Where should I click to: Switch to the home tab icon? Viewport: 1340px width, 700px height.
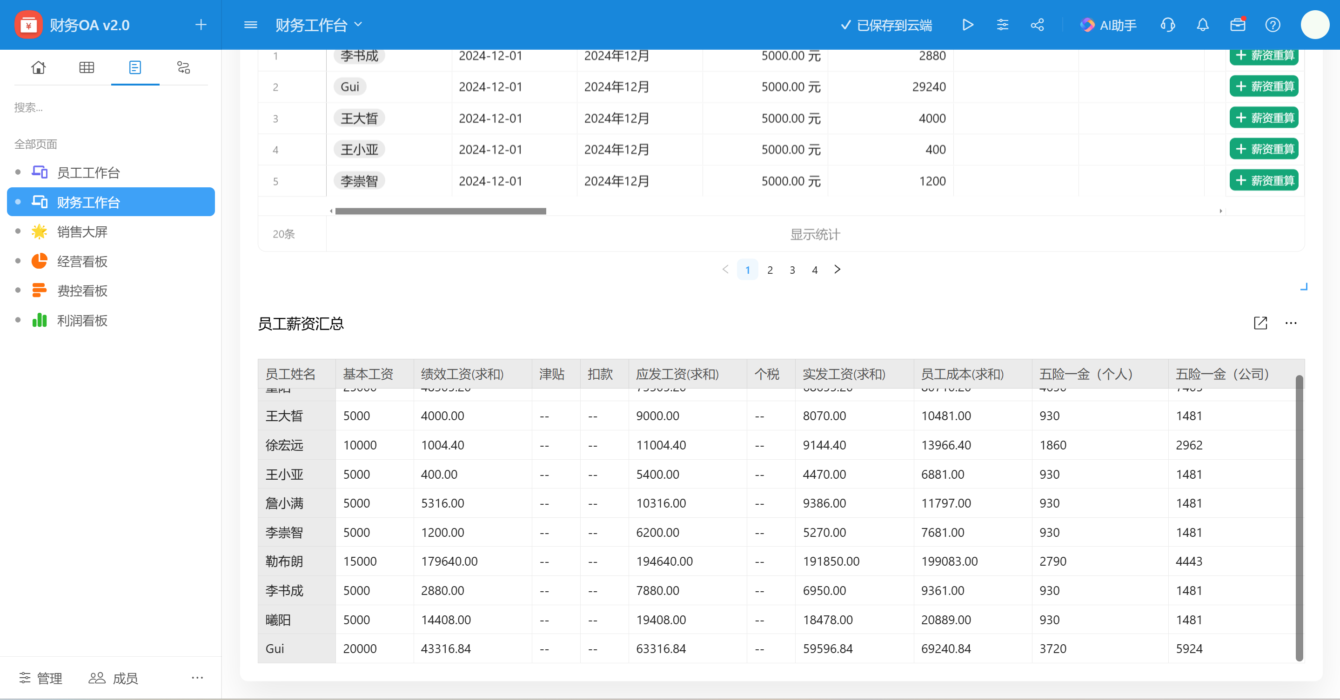[x=39, y=67]
